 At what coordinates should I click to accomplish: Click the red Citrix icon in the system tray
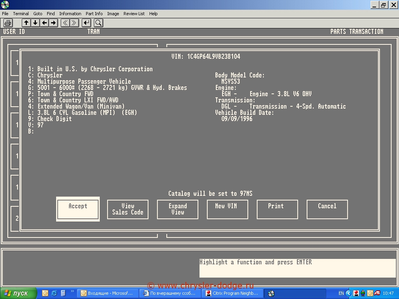356,294
